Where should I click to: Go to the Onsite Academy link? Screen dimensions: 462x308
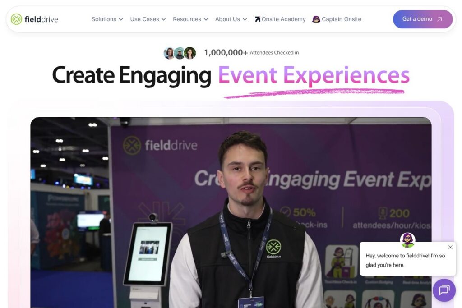pos(283,19)
